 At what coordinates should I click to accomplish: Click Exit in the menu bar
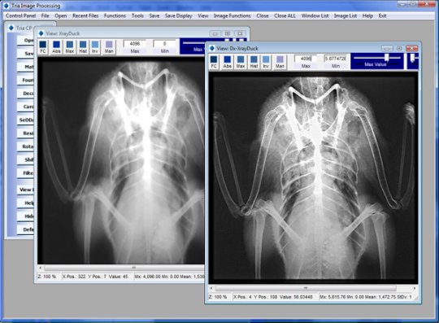(382, 15)
